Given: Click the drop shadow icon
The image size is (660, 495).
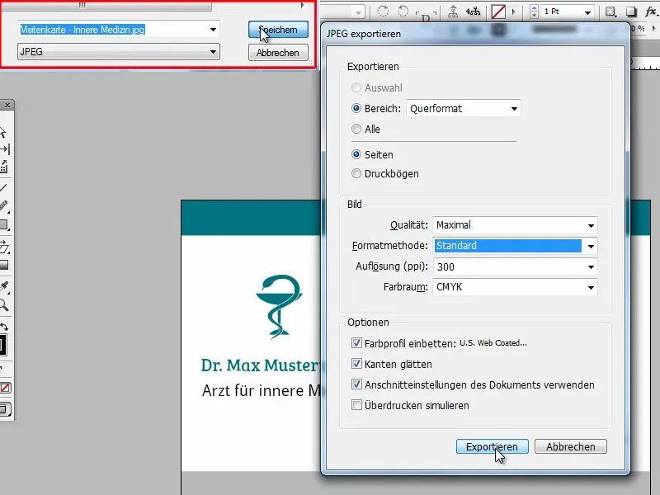Looking at the screenshot, I should (631, 12).
